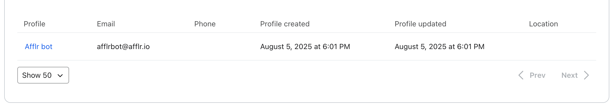Click the 'Show 50' label text
The image size is (613, 107).
37,75
